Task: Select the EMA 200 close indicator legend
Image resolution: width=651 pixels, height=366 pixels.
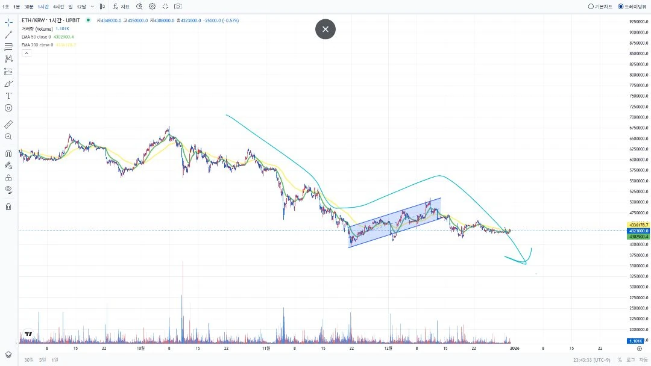Action: point(37,45)
